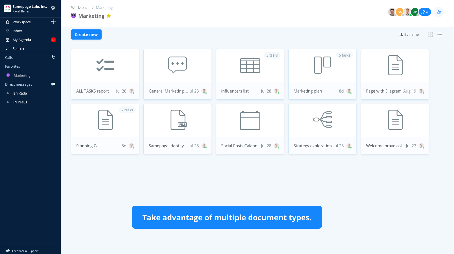
Task: Open the Planning Call title
Action: click(88, 146)
